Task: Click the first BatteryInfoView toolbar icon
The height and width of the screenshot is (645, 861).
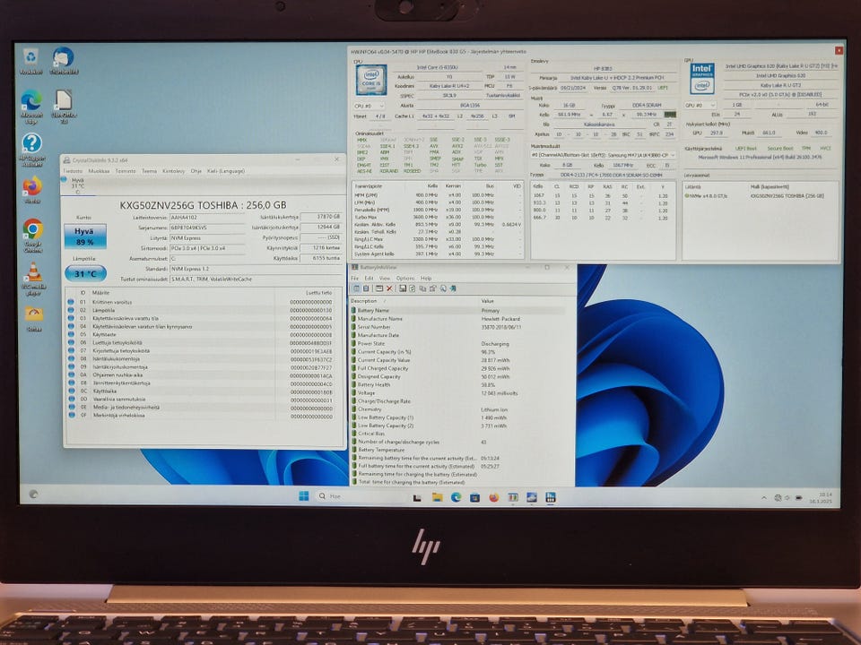Action: [x=356, y=288]
